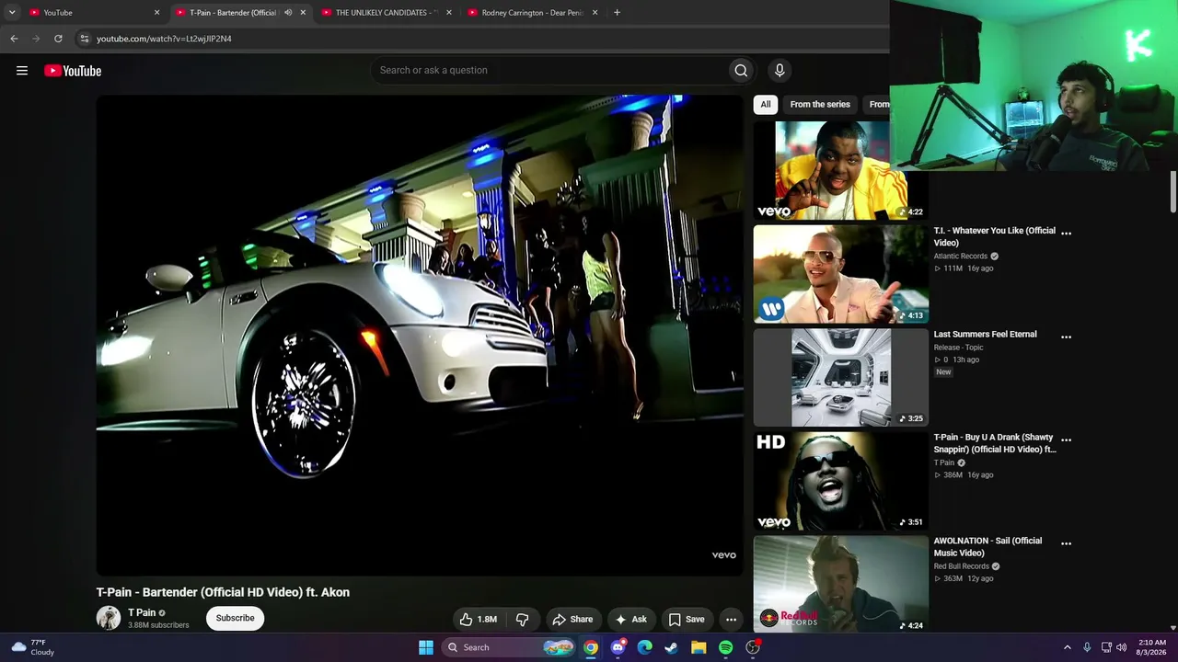The height and width of the screenshot is (662, 1178).
Task: Open the YouTube guide hamburger menu
Action: coord(22,71)
